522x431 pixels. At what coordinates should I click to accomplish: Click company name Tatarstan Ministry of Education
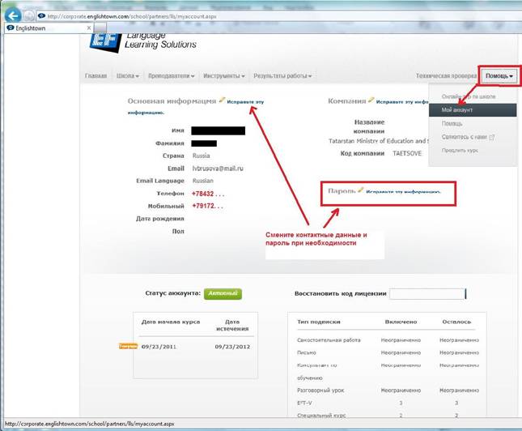point(378,141)
